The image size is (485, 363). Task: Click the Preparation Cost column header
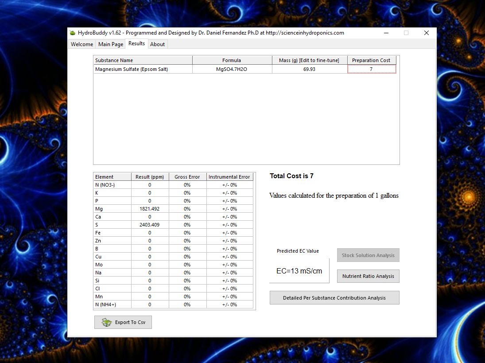point(372,60)
